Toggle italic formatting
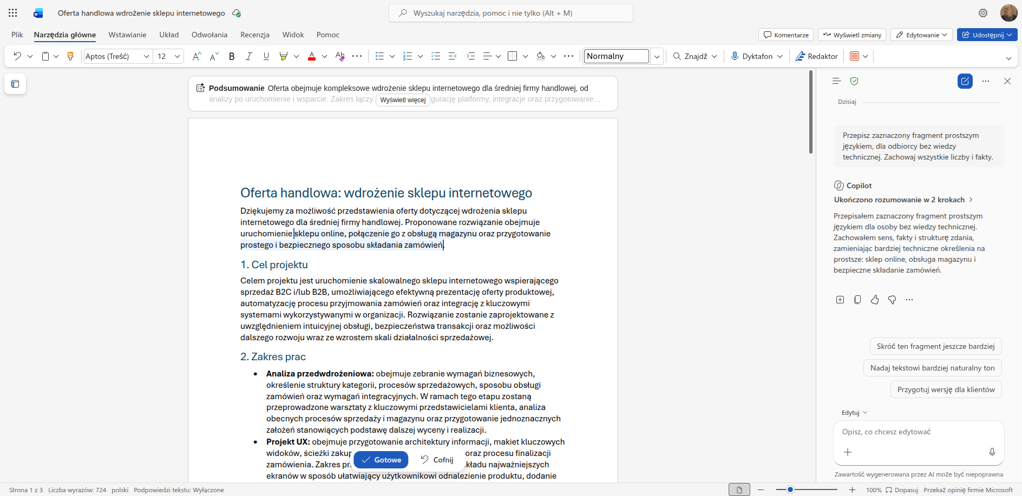This screenshot has height=496, width=1022. [x=249, y=56]
